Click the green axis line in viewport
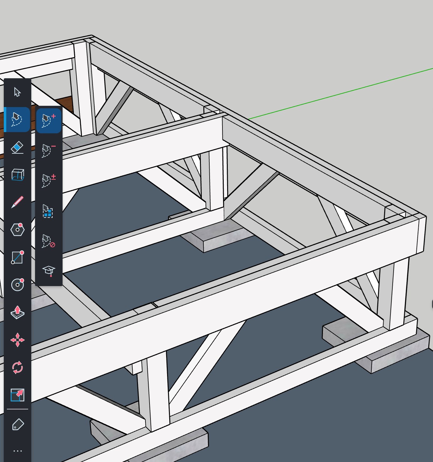433x462 pixels. 341,94
